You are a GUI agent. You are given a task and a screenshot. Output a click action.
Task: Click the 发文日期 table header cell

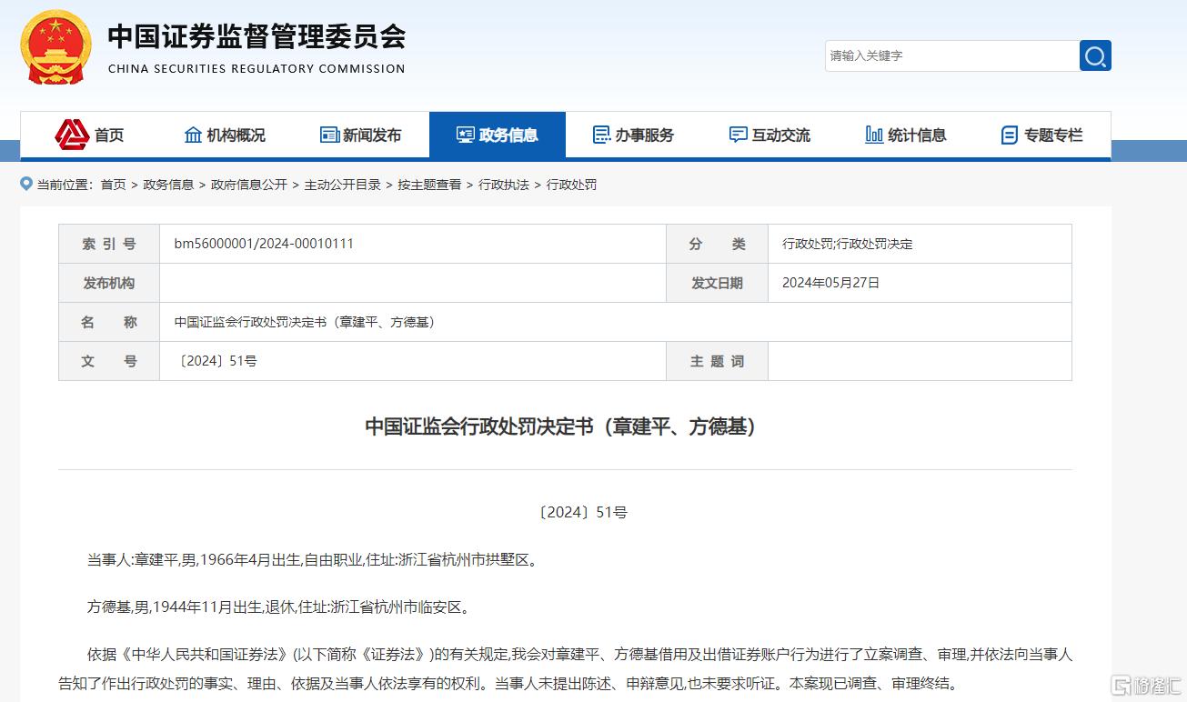717,283
